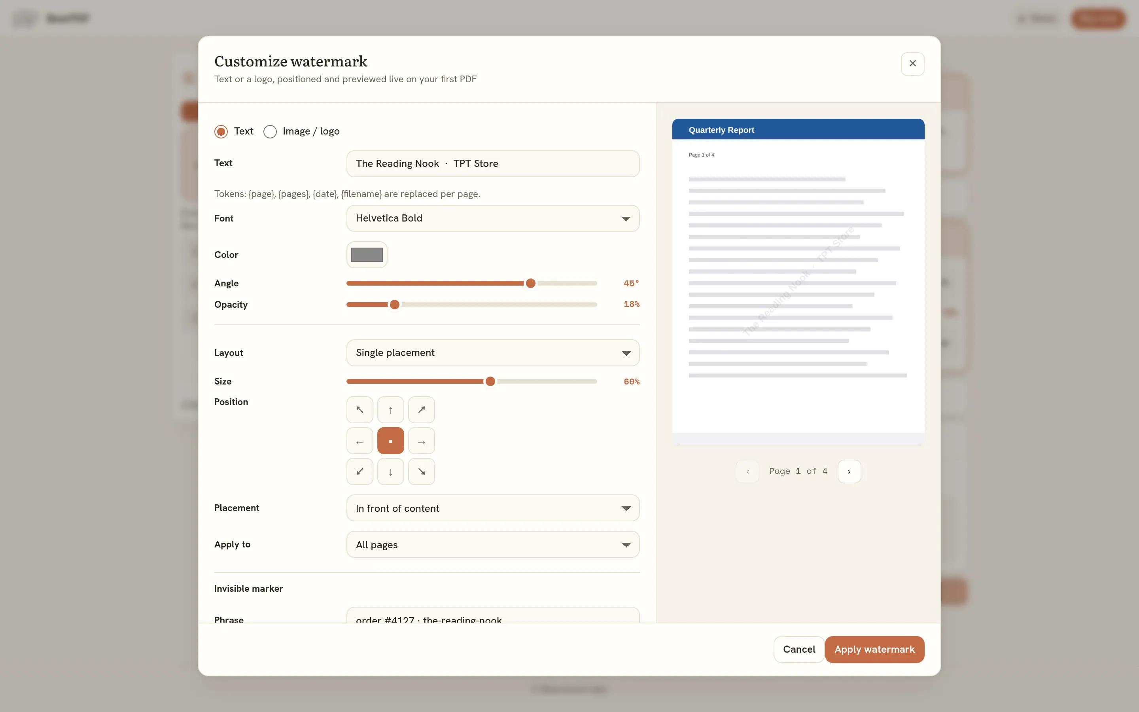The width and height of the screenshot is (1139, 712).
Task: Click the Invisible marker heading
Action: (x=248, y=589)
